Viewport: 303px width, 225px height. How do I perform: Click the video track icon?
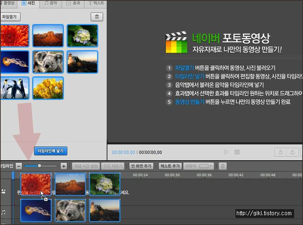point(3,191)
